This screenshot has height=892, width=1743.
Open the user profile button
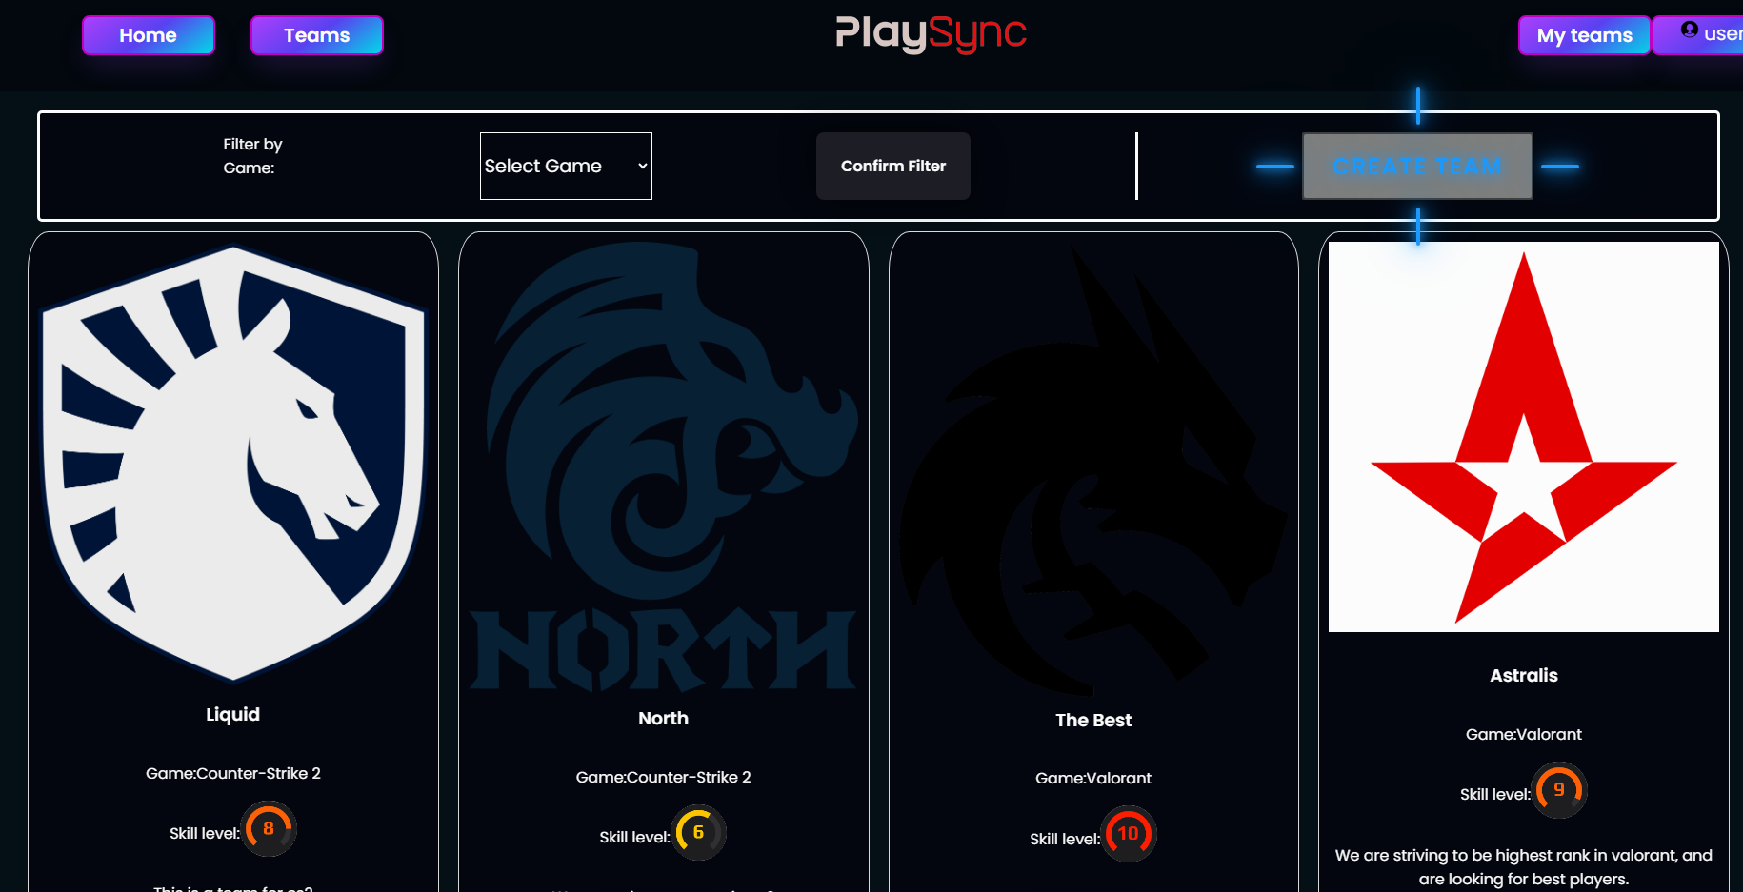(1698, 35)
